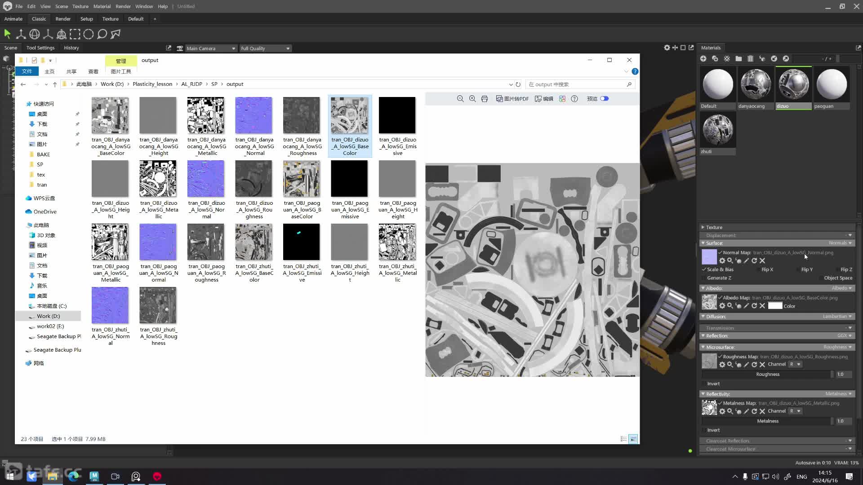Zoom in on the image preview
This screenshot has height=485, width=863.
(x=472, y=99)
